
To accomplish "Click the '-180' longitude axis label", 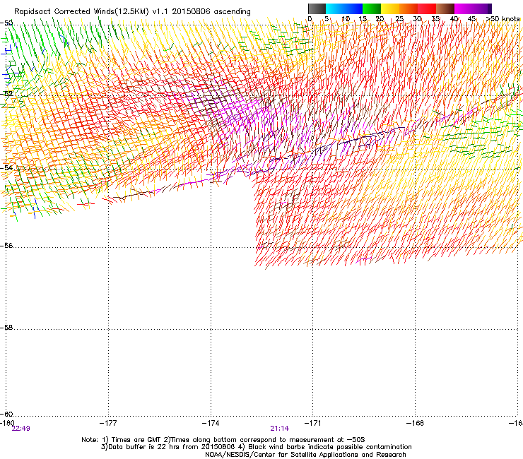I will 7,423.
